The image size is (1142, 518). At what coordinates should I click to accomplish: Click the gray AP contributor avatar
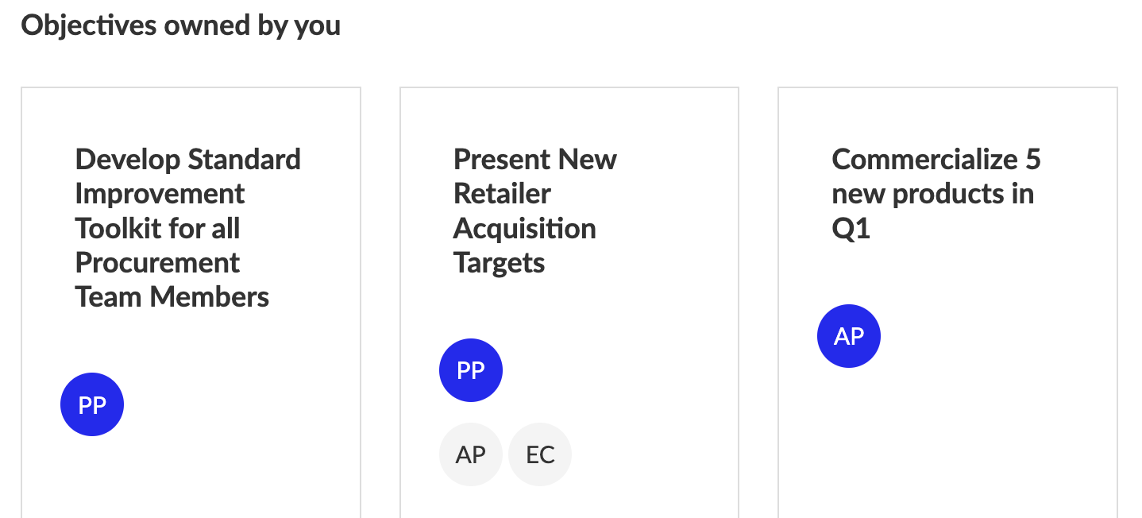coord(471,454)
